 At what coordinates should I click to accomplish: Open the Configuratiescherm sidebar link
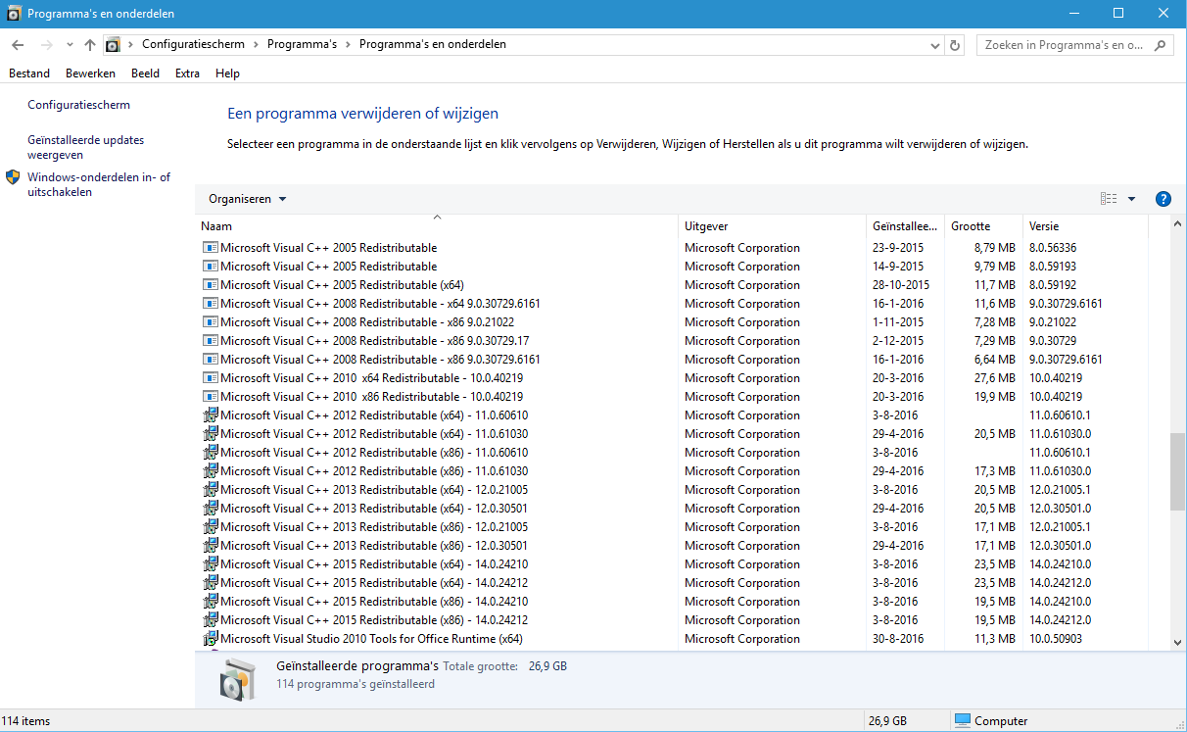[78, 105]
